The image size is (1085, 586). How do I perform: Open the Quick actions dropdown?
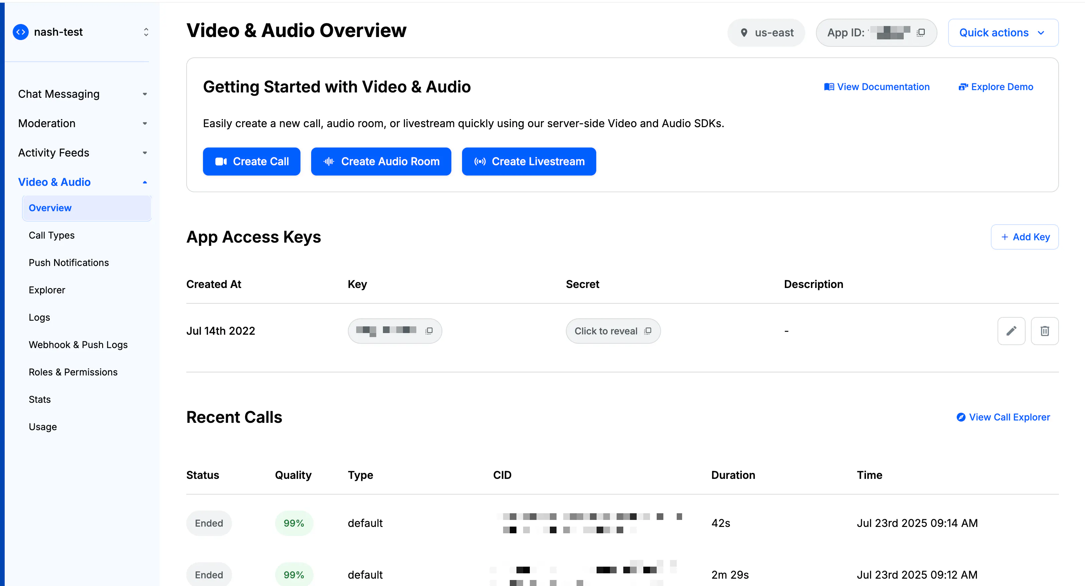[1003, 32]
